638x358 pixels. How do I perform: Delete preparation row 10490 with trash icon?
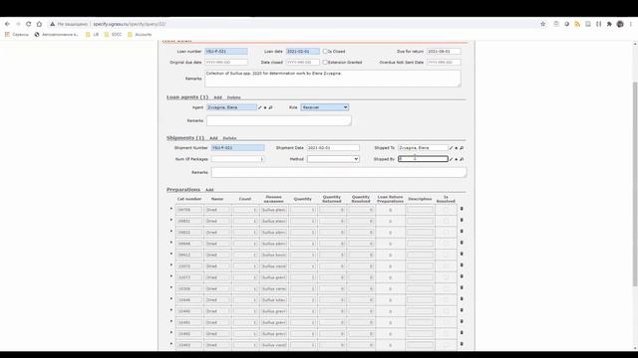coord(462,310)
